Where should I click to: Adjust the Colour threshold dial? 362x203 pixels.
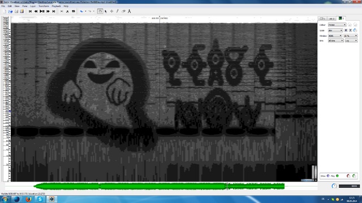[x=350, y=25]
